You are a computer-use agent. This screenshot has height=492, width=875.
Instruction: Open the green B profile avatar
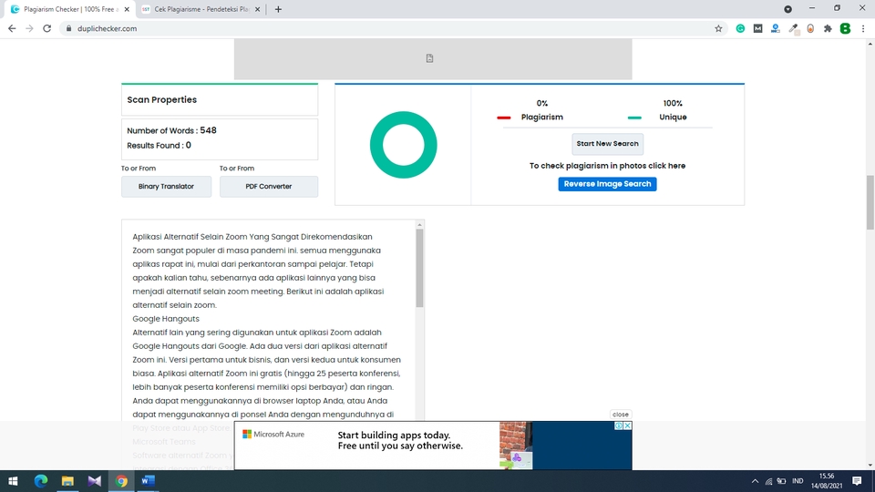tap(845, 28)
